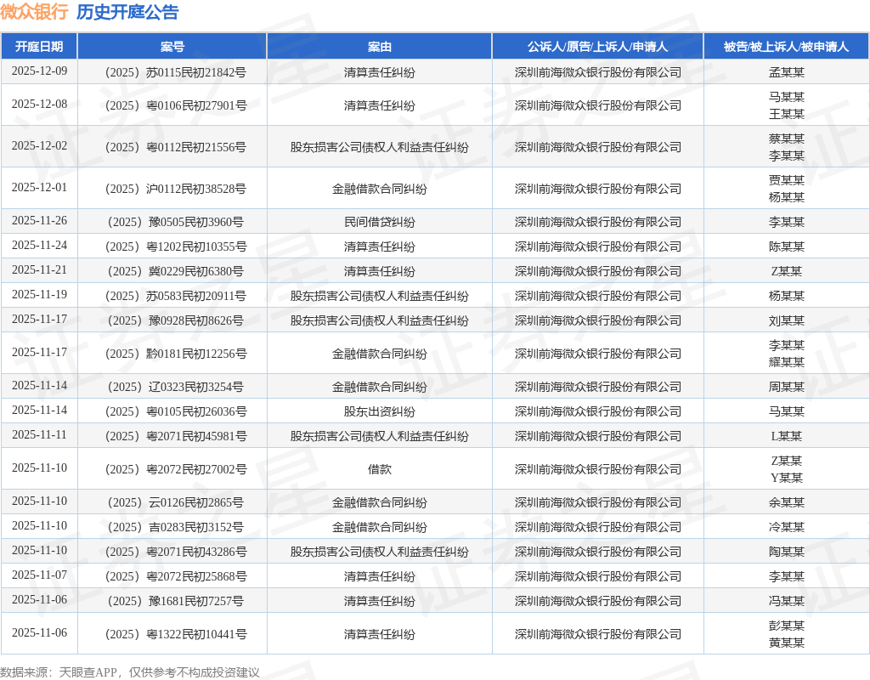Click defendant 陈某某

click(787, 246)
